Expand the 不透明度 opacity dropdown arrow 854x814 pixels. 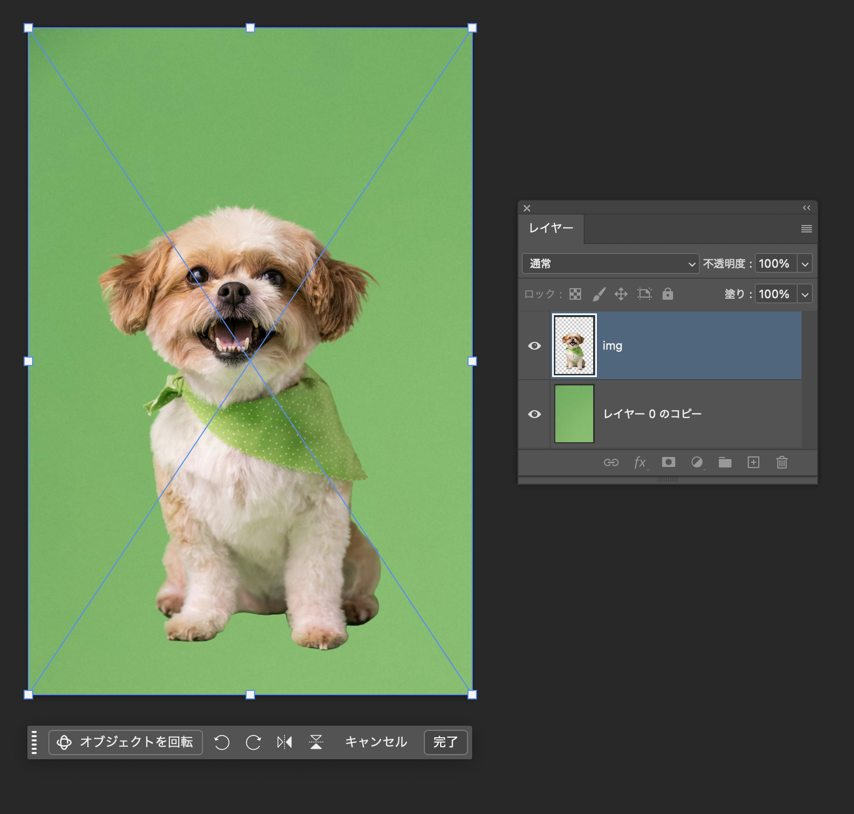pos(805,263)
